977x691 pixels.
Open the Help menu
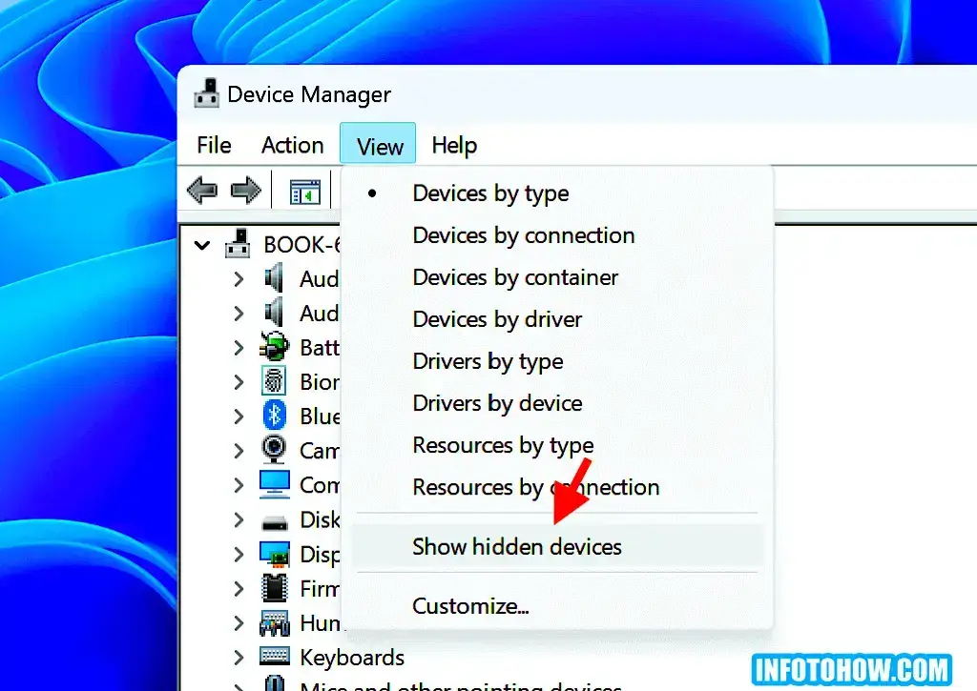click(454, 145)
